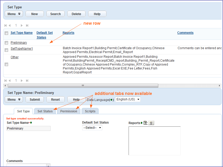
Task: Switch to the Set Status tab
Action: pos(45,111)
